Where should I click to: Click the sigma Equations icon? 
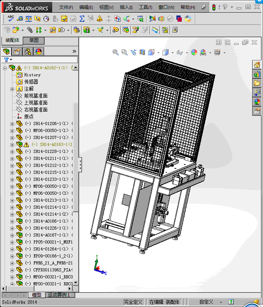pyautogui.click(x=82, y=18)
